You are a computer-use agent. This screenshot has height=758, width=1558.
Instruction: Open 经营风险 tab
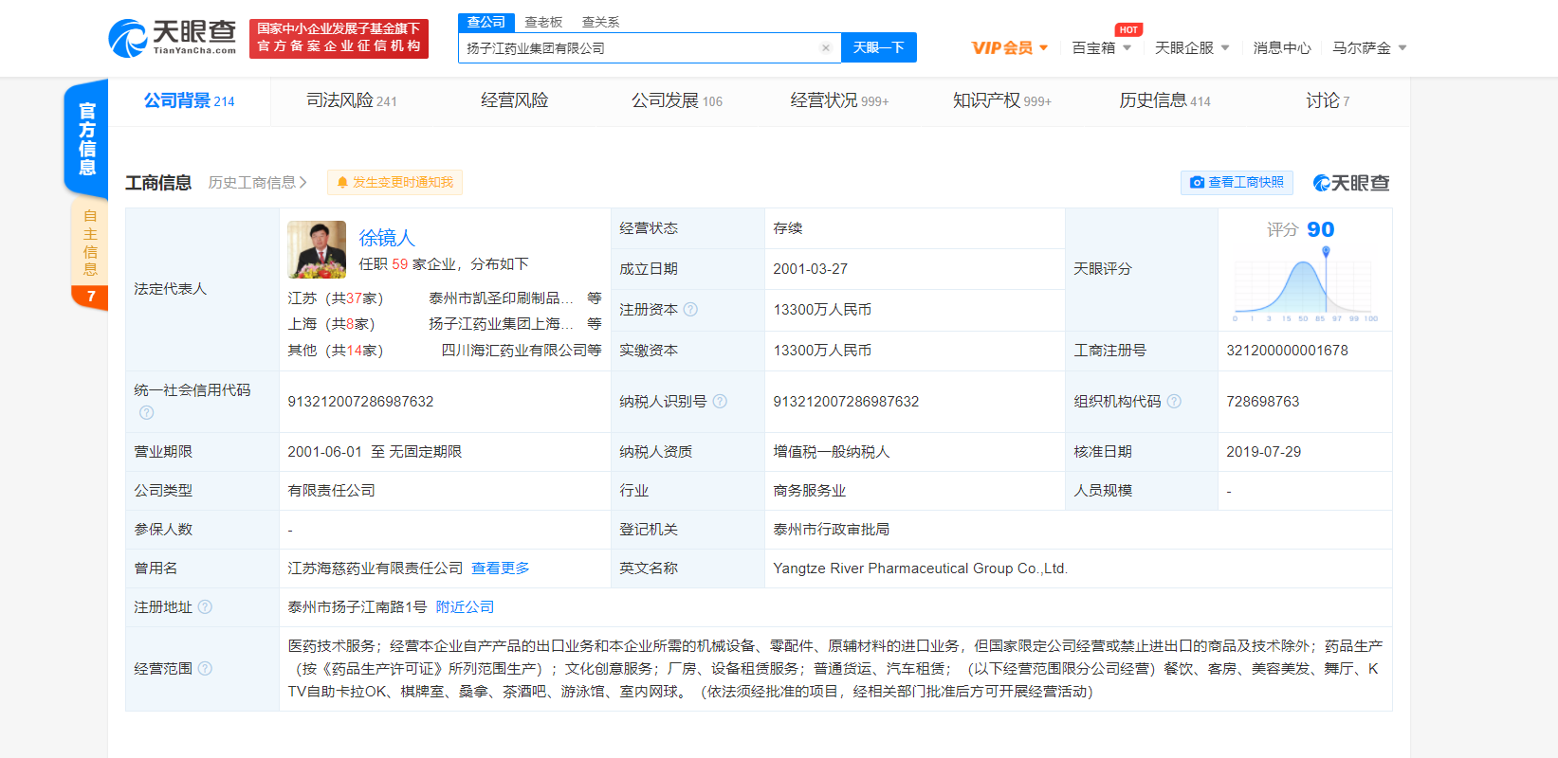[514, 100]
